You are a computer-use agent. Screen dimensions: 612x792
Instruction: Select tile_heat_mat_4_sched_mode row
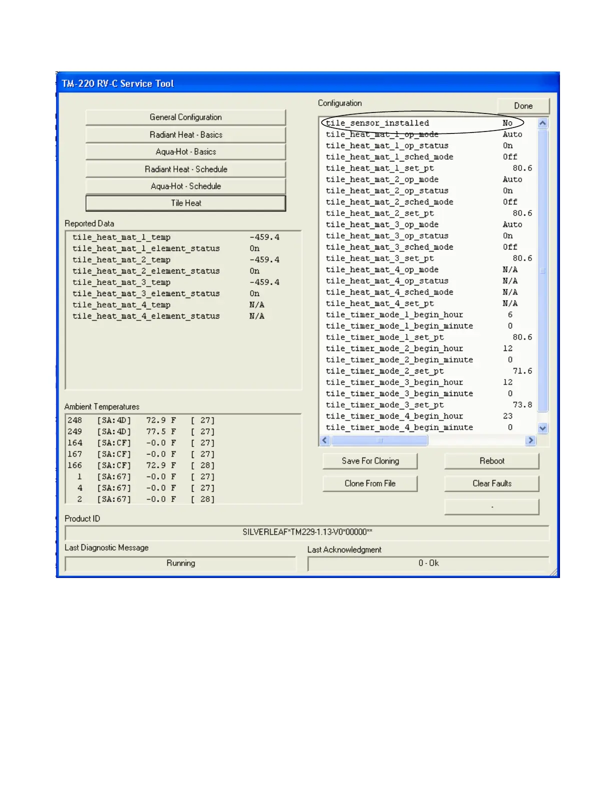pos(428,292)
